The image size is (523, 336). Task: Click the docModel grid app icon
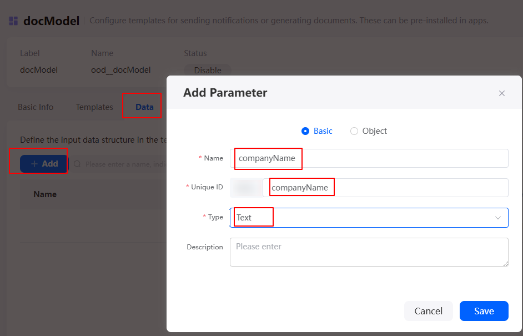coord(13,21)
